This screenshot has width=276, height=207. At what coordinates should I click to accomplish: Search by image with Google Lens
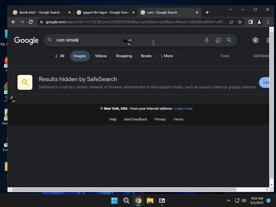pyautogui.click(x=218, y=40)
